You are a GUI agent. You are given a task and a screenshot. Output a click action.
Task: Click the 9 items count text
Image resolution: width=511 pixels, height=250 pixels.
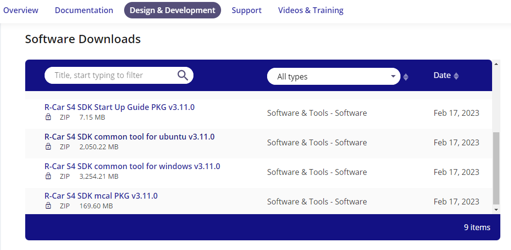[477, 227]
